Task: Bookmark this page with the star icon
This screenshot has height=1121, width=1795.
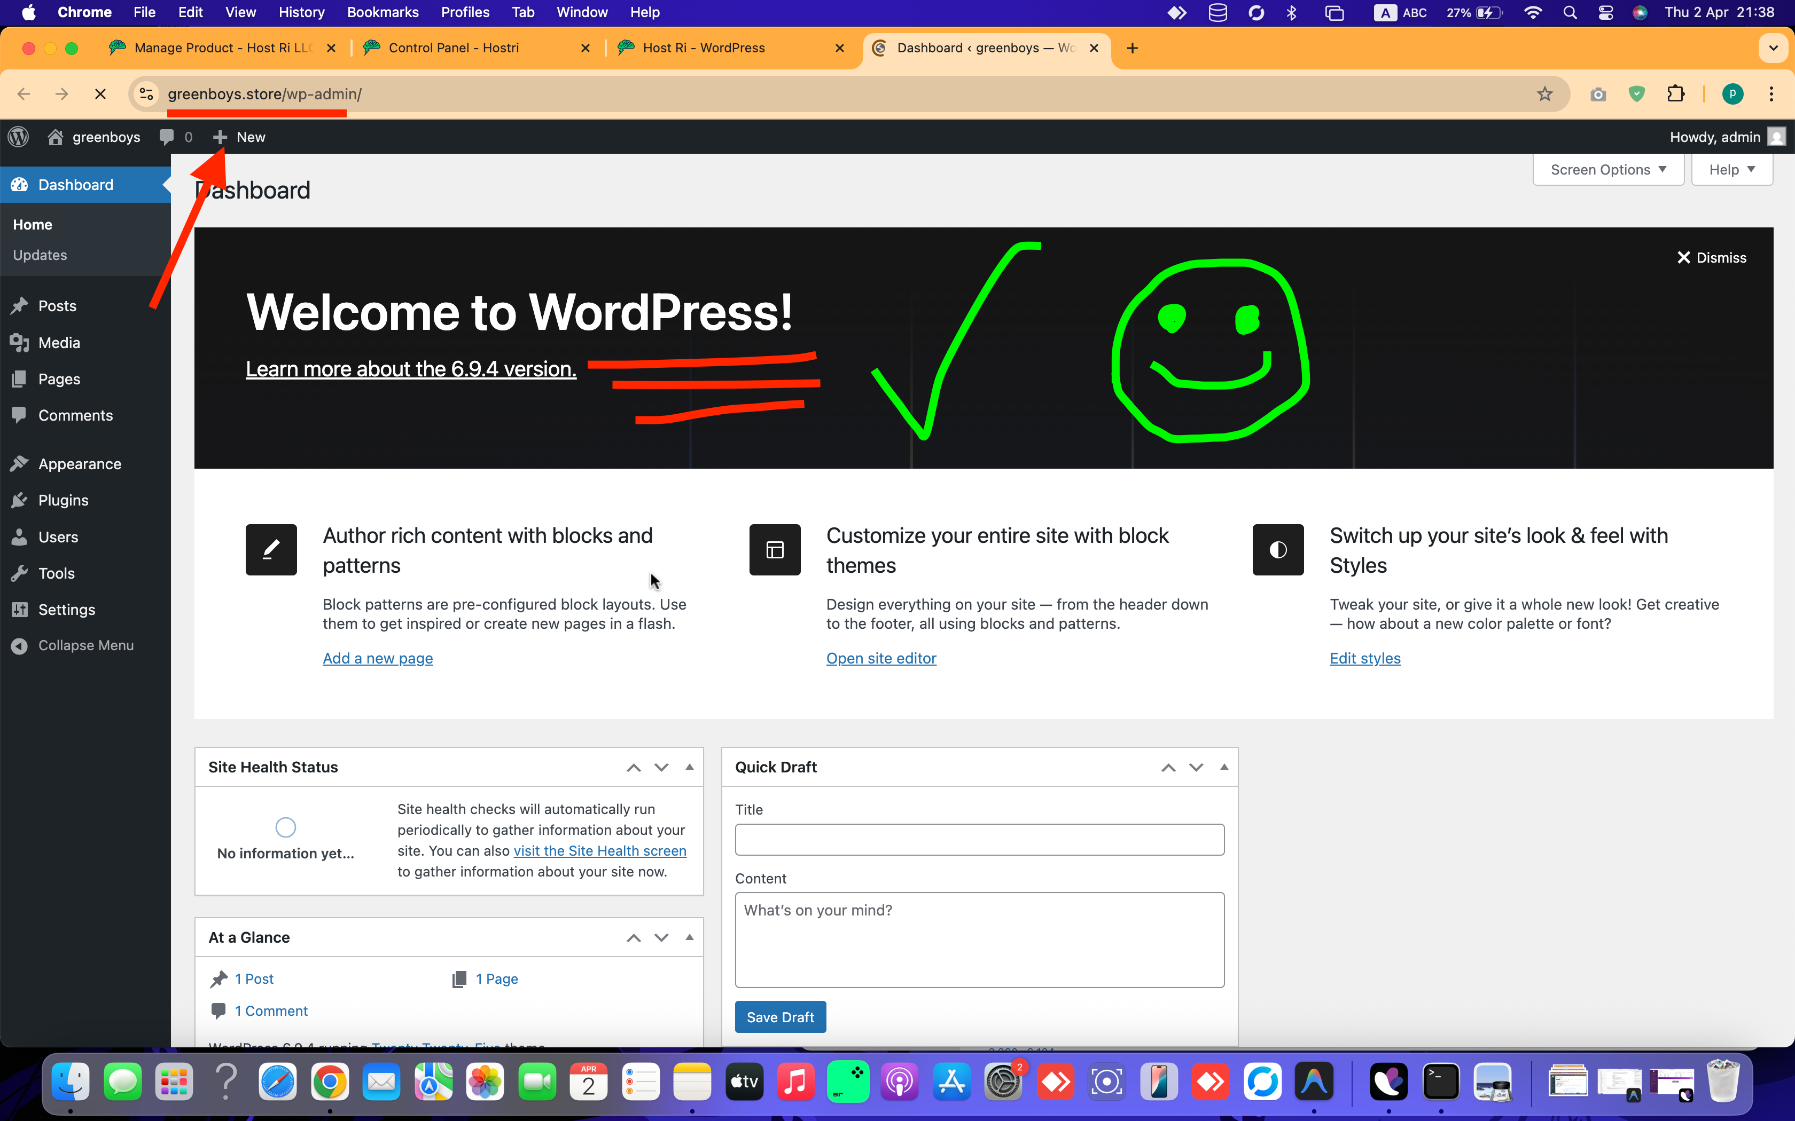Action: [1544, 94]
